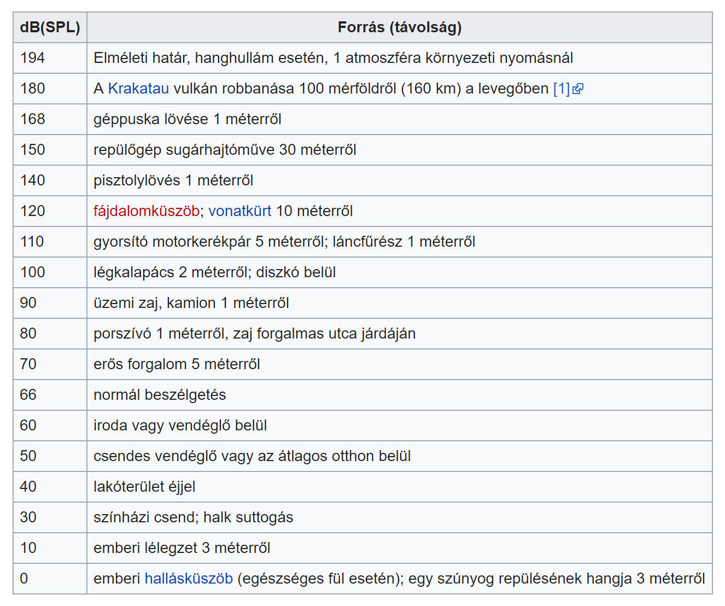Click the dB(SPL) column header

tap(50, 27)
